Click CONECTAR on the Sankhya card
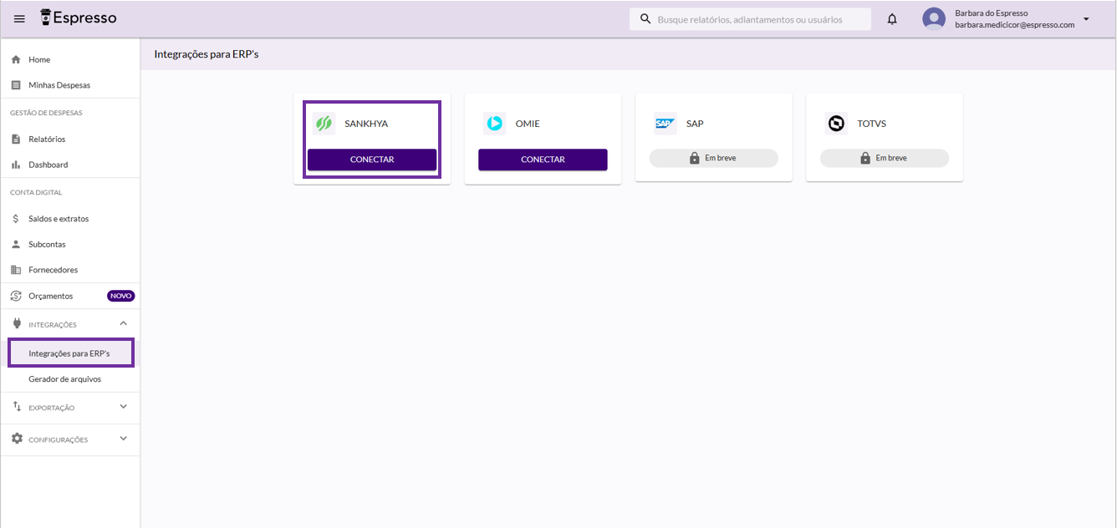The width and height of the screenshot is (1117, 528). [372, 160]
